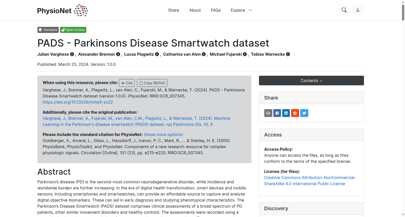Share on Twitter icon
The width and height of the screenshot is (405, 217).
(x=304, y=113)
